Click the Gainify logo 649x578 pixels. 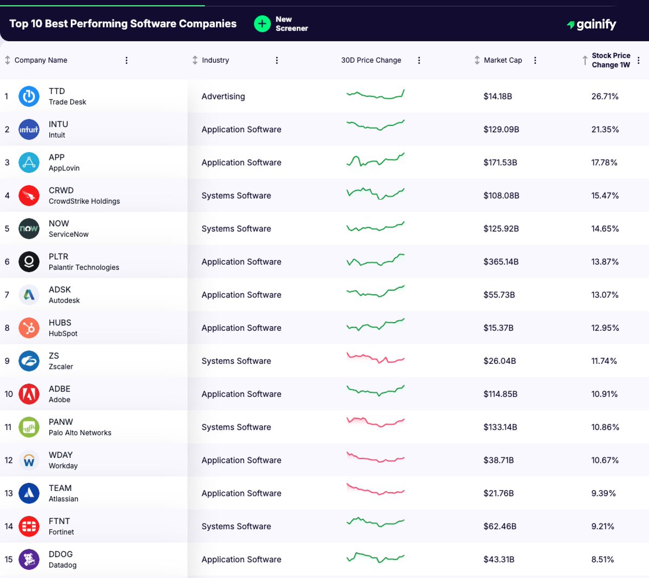[592, 24]
